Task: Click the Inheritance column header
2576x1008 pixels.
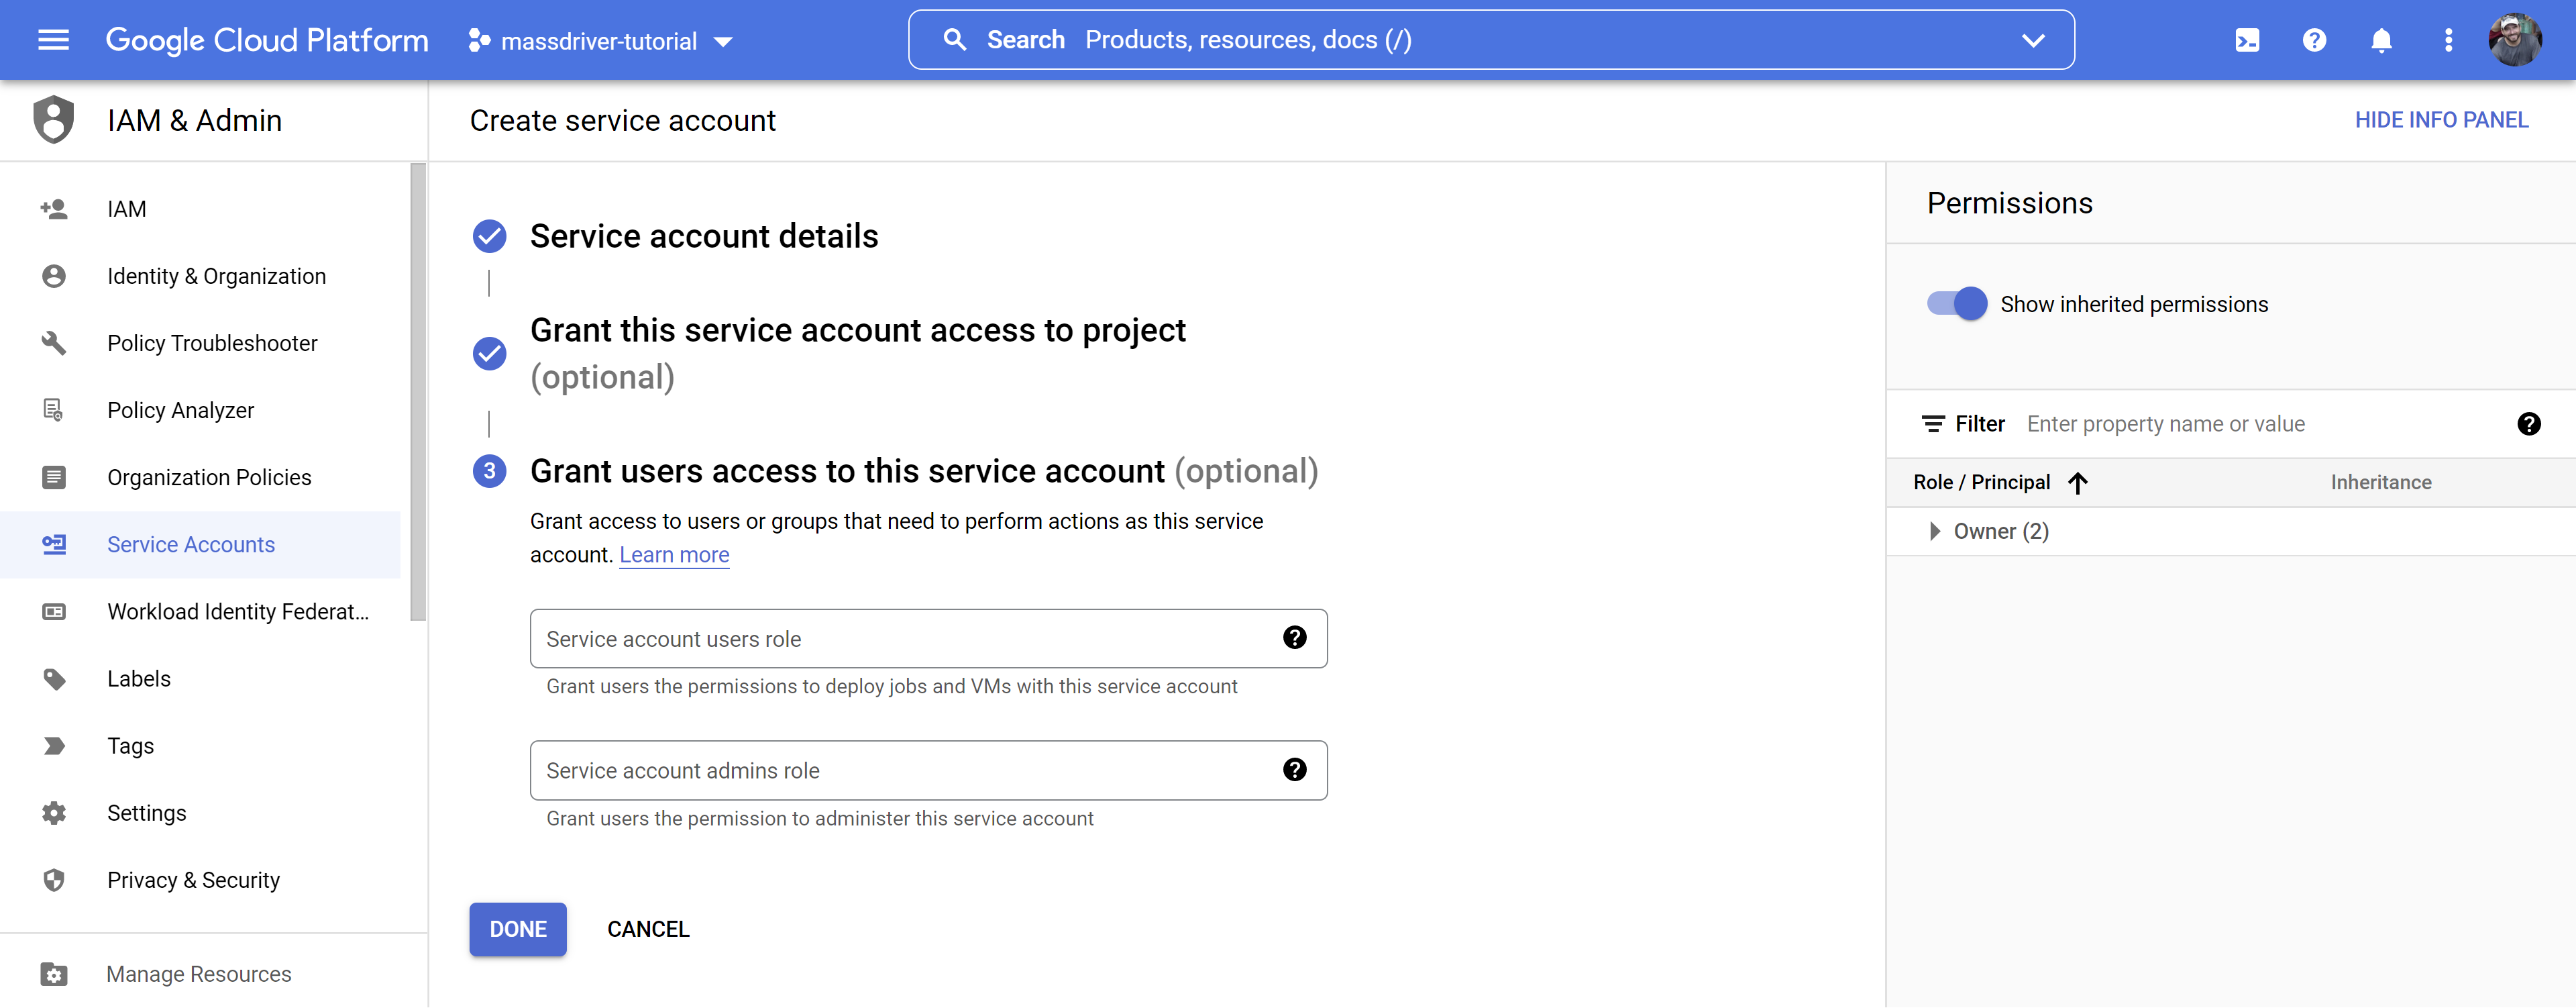Action: point(2381,482)
